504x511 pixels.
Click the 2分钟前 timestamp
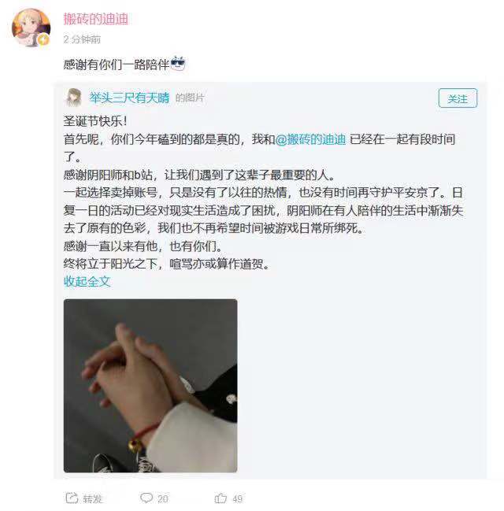pyautogui.click(x=82, y=39)
